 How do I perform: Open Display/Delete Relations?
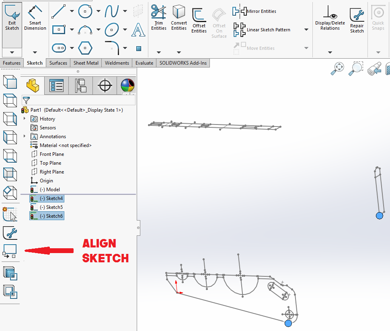coord(330,18)
